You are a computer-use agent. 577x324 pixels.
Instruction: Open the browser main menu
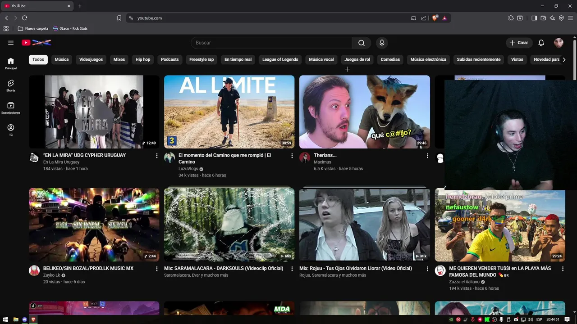pos(570,18)
